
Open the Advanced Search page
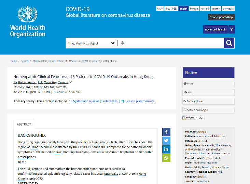coord(215,29)
